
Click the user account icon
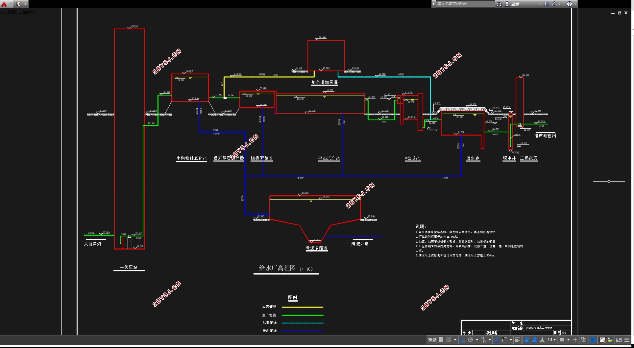(507, 4)
